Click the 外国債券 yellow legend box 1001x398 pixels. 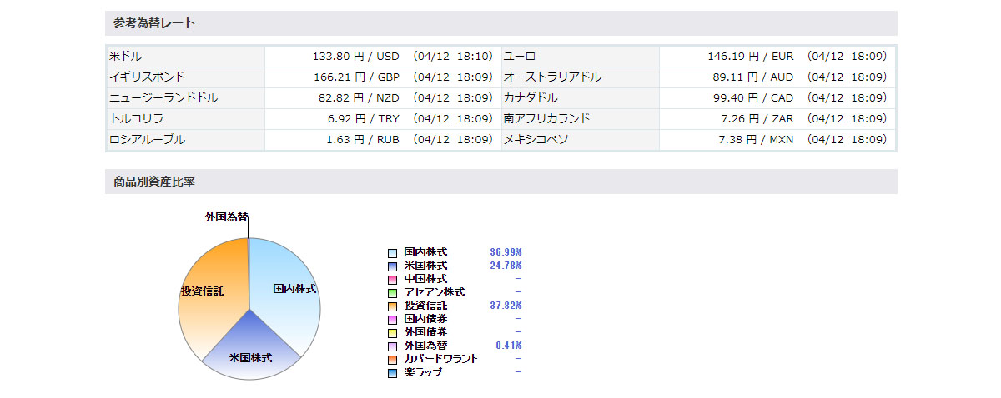pyautogui.click(x=392, y=332)
